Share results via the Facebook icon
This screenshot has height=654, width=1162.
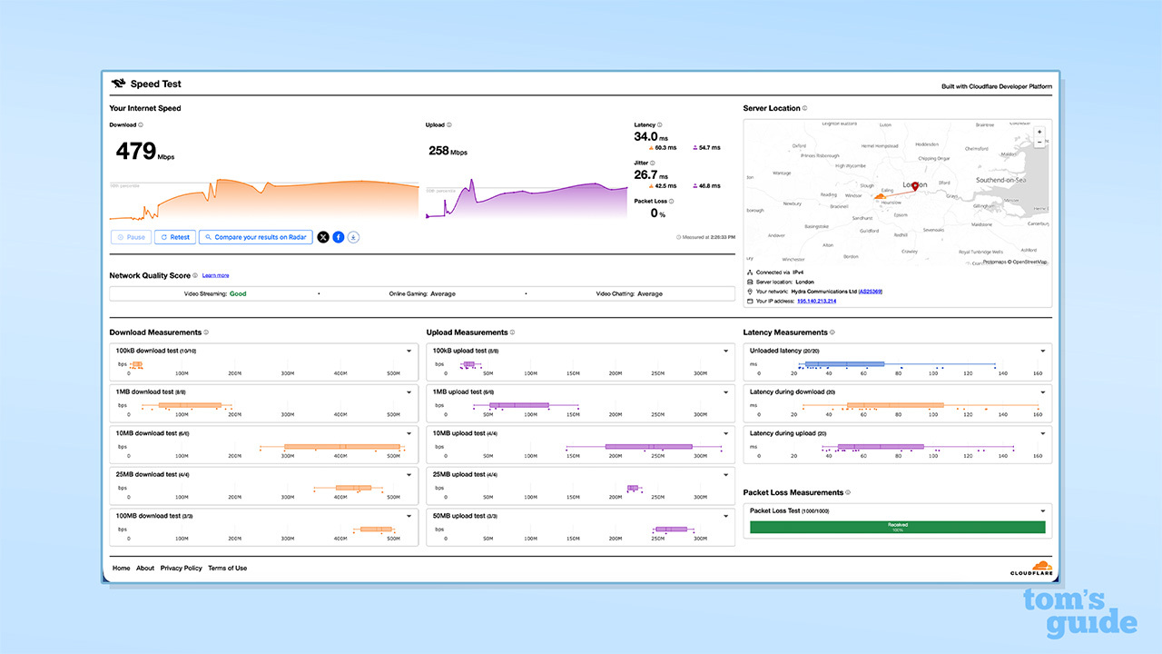coord(338,236)
